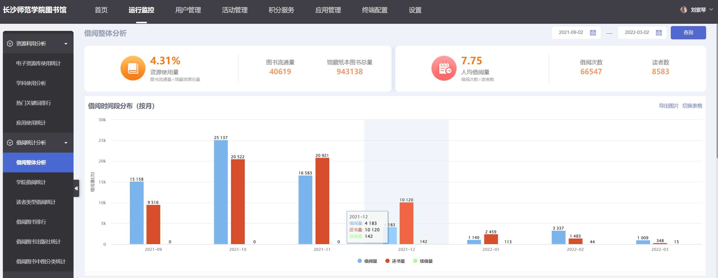Collapse sidebar using the left arrow handle
Viewport: 718px width, 278px height.
click(76, 188)
